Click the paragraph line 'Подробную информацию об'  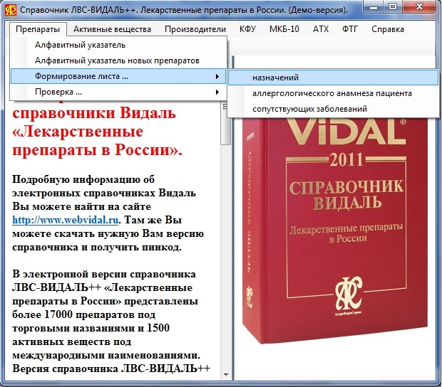tap(83, 179)
